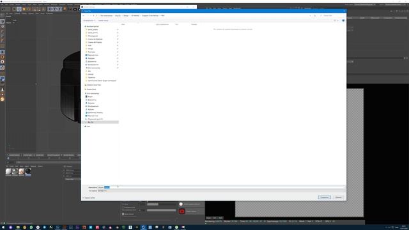Select the Scale tool in Cinema 4D toolbar
Screen dimensions: 409x230
[24, 9]
